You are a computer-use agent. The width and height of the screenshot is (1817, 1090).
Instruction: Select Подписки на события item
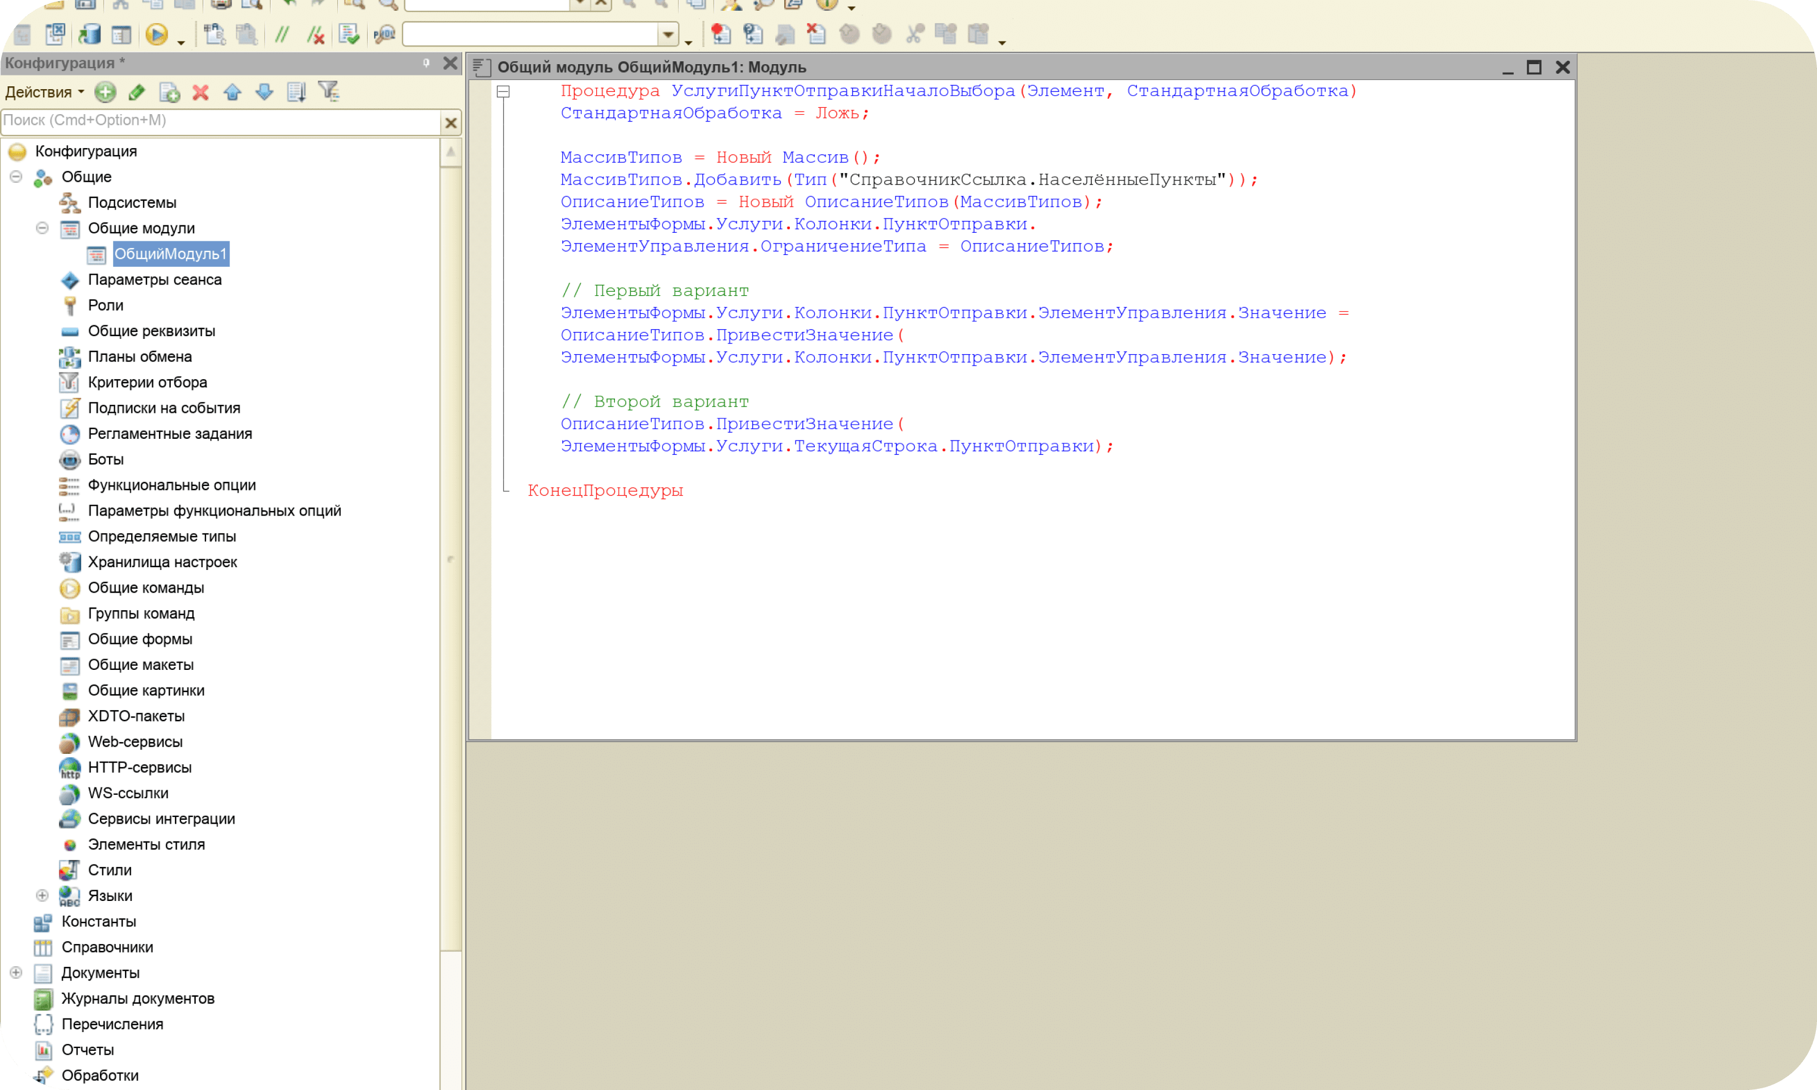(165, 408)
